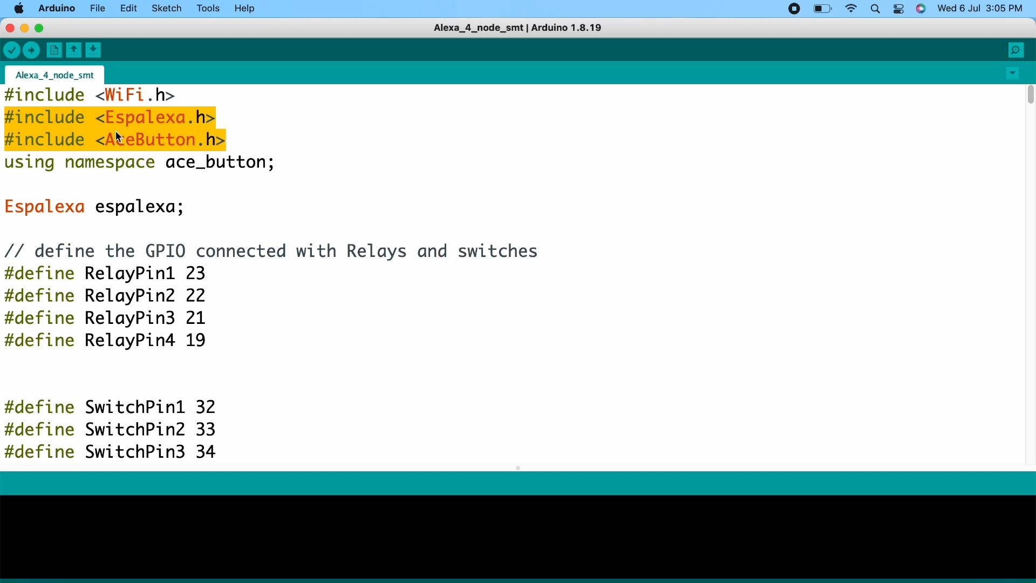Click the GPIO comment line
The width and height of the screenshot is (1036, 583).
click(271, 252)
